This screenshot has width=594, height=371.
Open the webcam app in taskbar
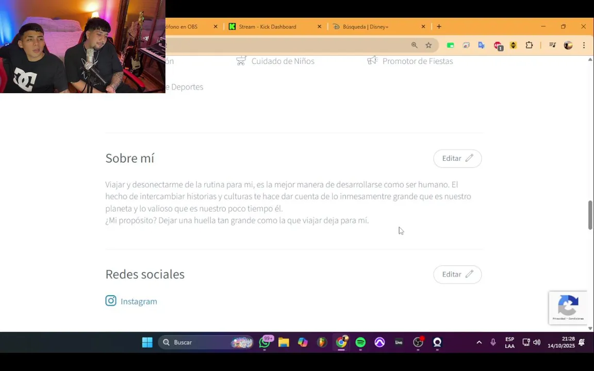437,342
